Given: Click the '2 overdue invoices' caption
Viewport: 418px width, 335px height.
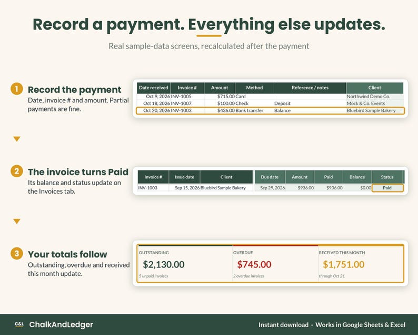Looking at the screenshot, I should 248,276.
